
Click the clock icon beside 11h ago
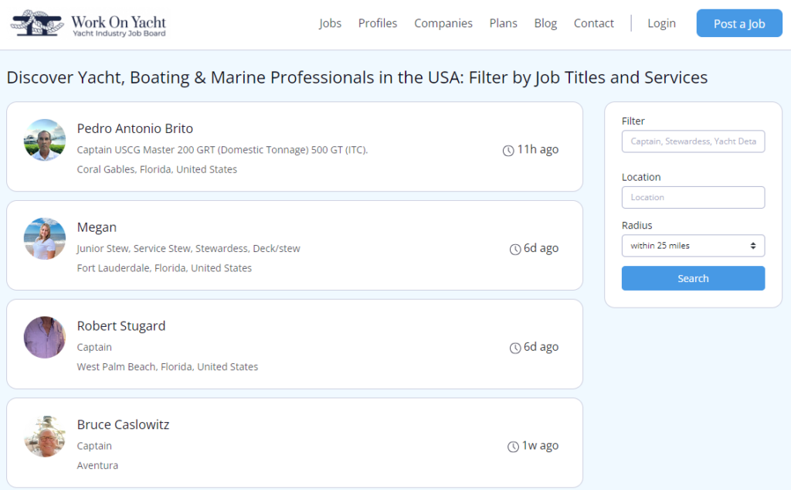tap(508, 151)
